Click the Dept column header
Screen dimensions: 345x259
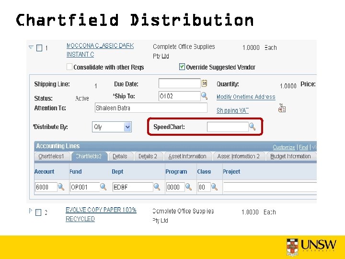pos(117,172)
